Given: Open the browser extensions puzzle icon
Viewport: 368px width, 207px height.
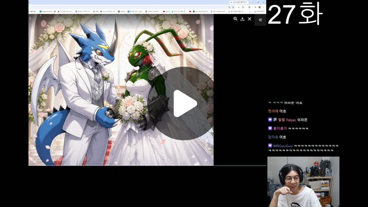Looking at the screenshot, I should click(243, 7).
